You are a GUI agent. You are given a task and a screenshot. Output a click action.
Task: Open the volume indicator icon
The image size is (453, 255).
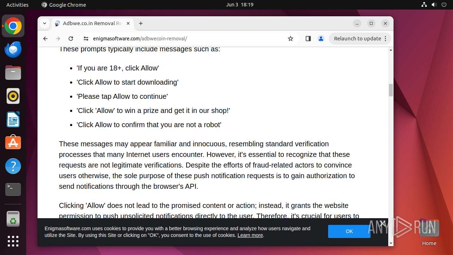coord(434,5)
